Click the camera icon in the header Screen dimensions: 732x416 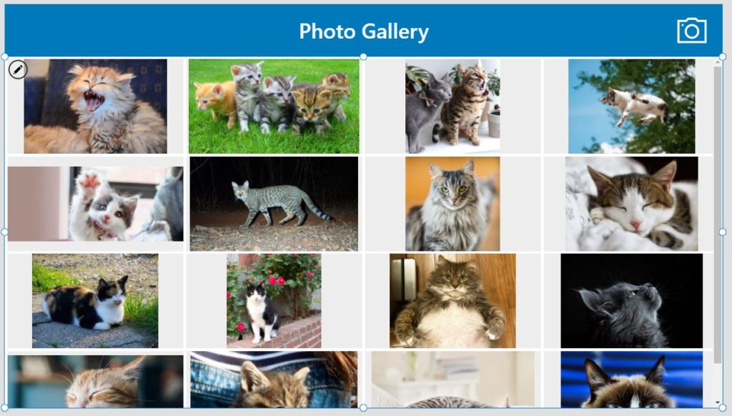[691, 31]
